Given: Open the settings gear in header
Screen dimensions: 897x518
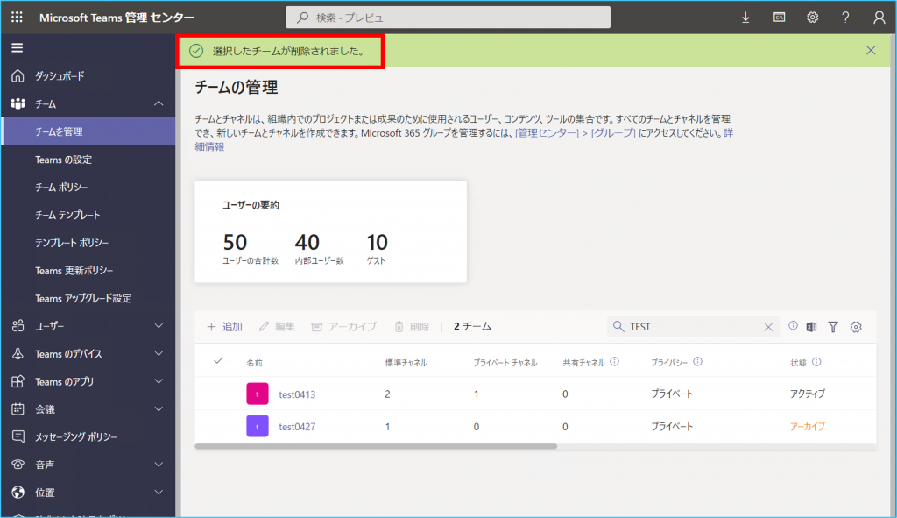Looking at the screenshot, I should (x=812, y=18).
